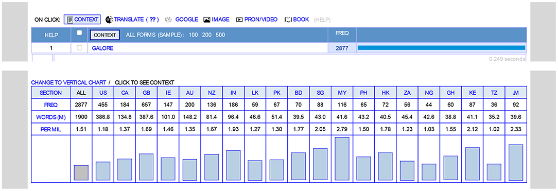Click the MY section header
Image resolution: width=558 pixels, height=191 pixels.
pyautogui.click(x=342, y=93)
